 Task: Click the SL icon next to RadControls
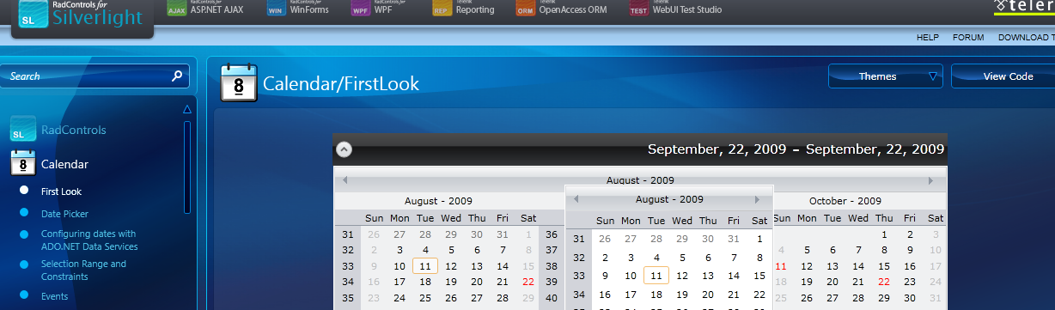point(23,129)
